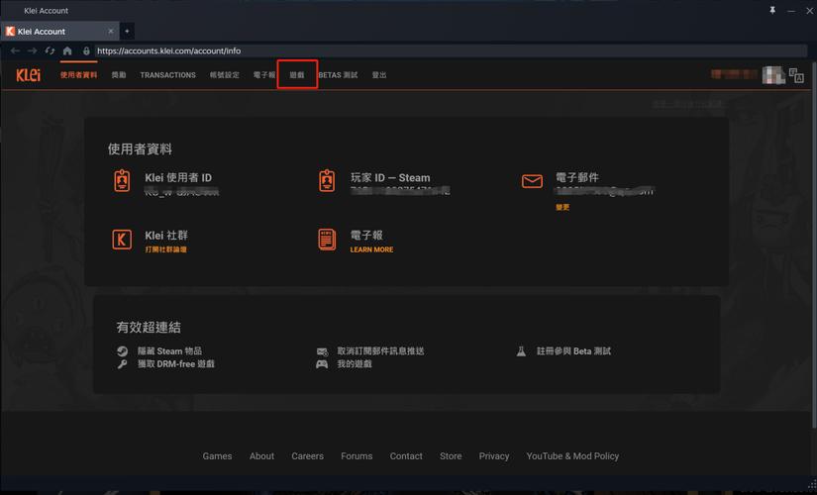Click the orange envelope 電子郵件 icon
Image resolution: width=817 pixels, height=495 pixels.
532,181
